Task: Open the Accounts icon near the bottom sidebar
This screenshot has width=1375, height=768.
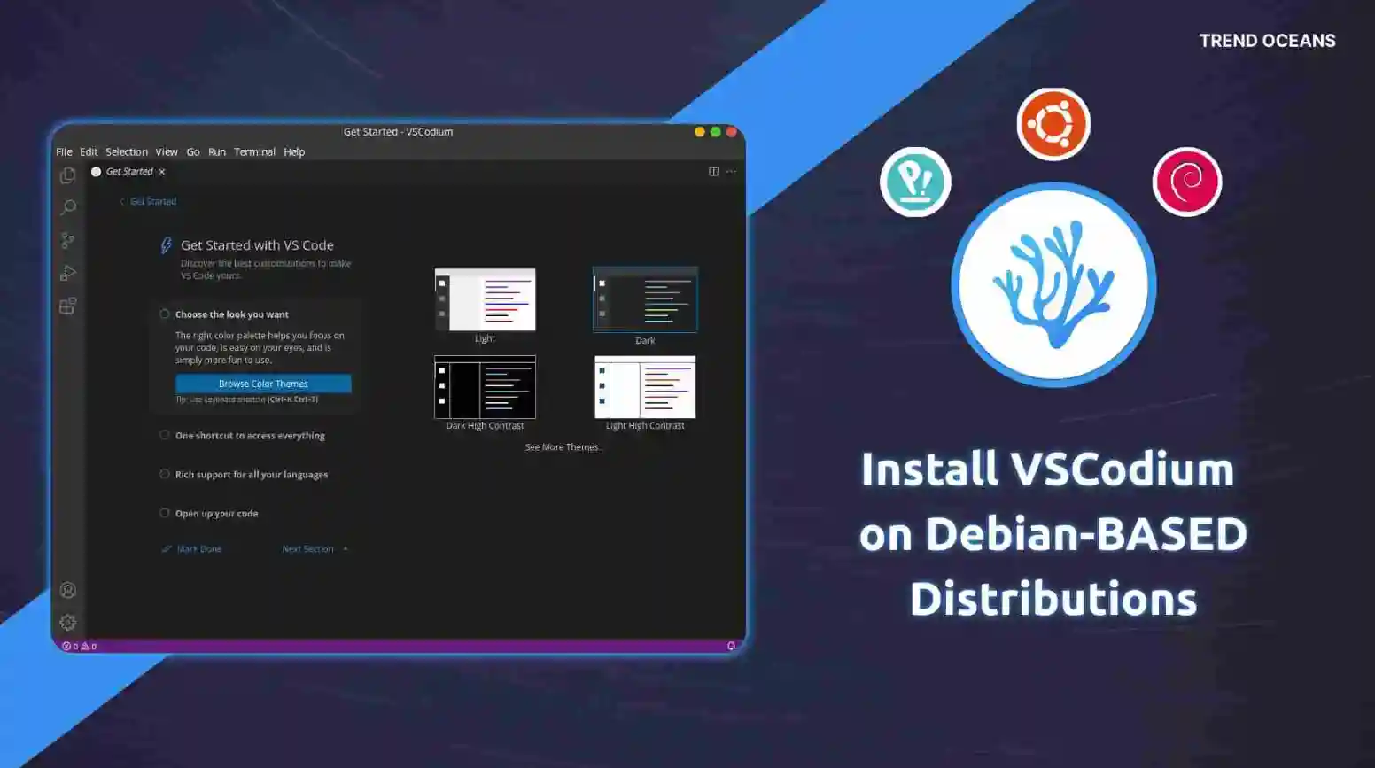Action: (x=67, y=589)
